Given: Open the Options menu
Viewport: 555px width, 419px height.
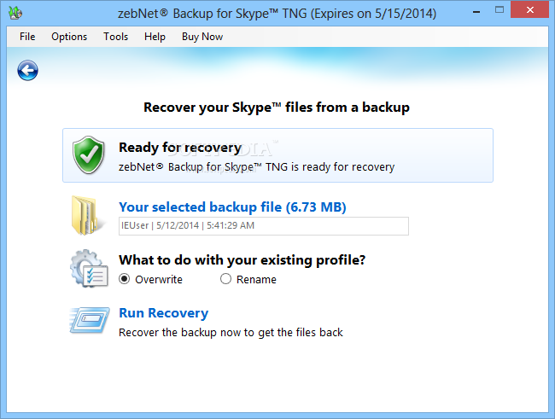Looking at the screenshot, I should click(69, 37).
